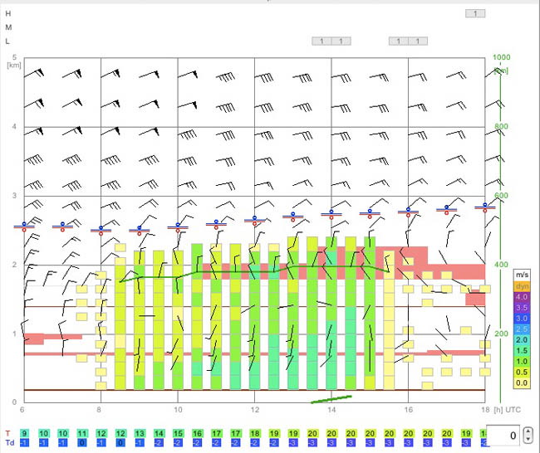Click the numeric input field showing 0
540x453 pixels.
tap(504, 436)
